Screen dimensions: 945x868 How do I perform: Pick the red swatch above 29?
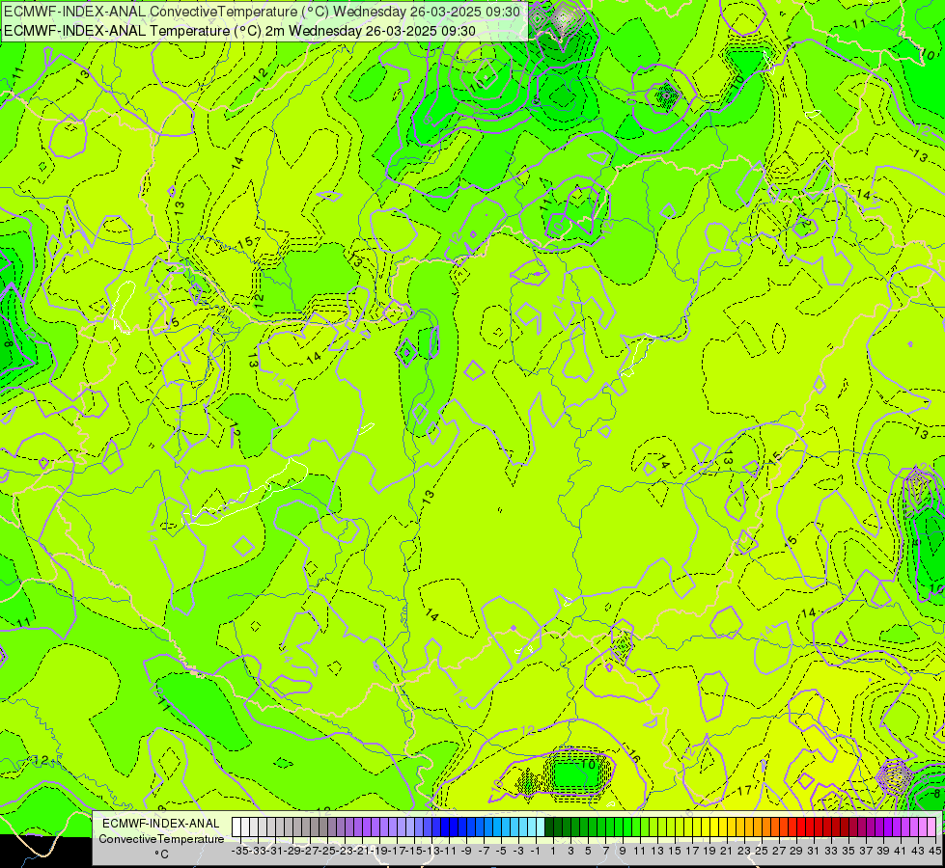[x=792, y=827]
